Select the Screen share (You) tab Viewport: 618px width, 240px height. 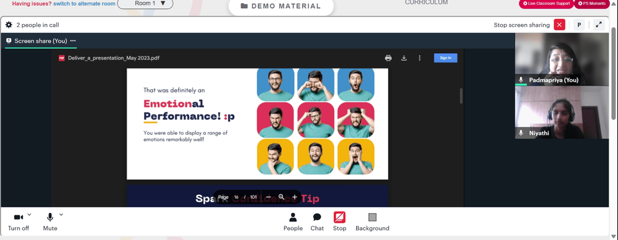(41, 41)
